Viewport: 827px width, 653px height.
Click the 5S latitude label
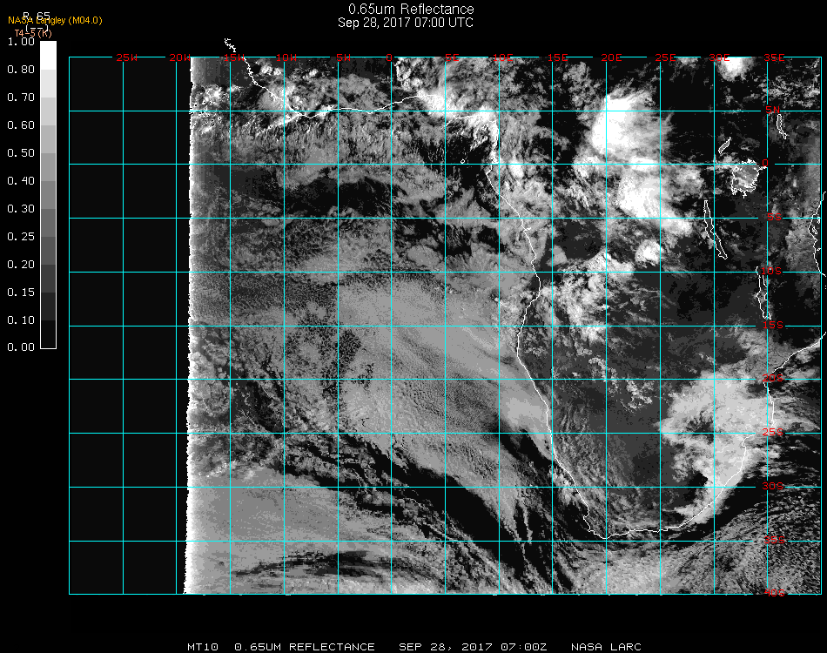pyautogui.click(x=774, y=218)
